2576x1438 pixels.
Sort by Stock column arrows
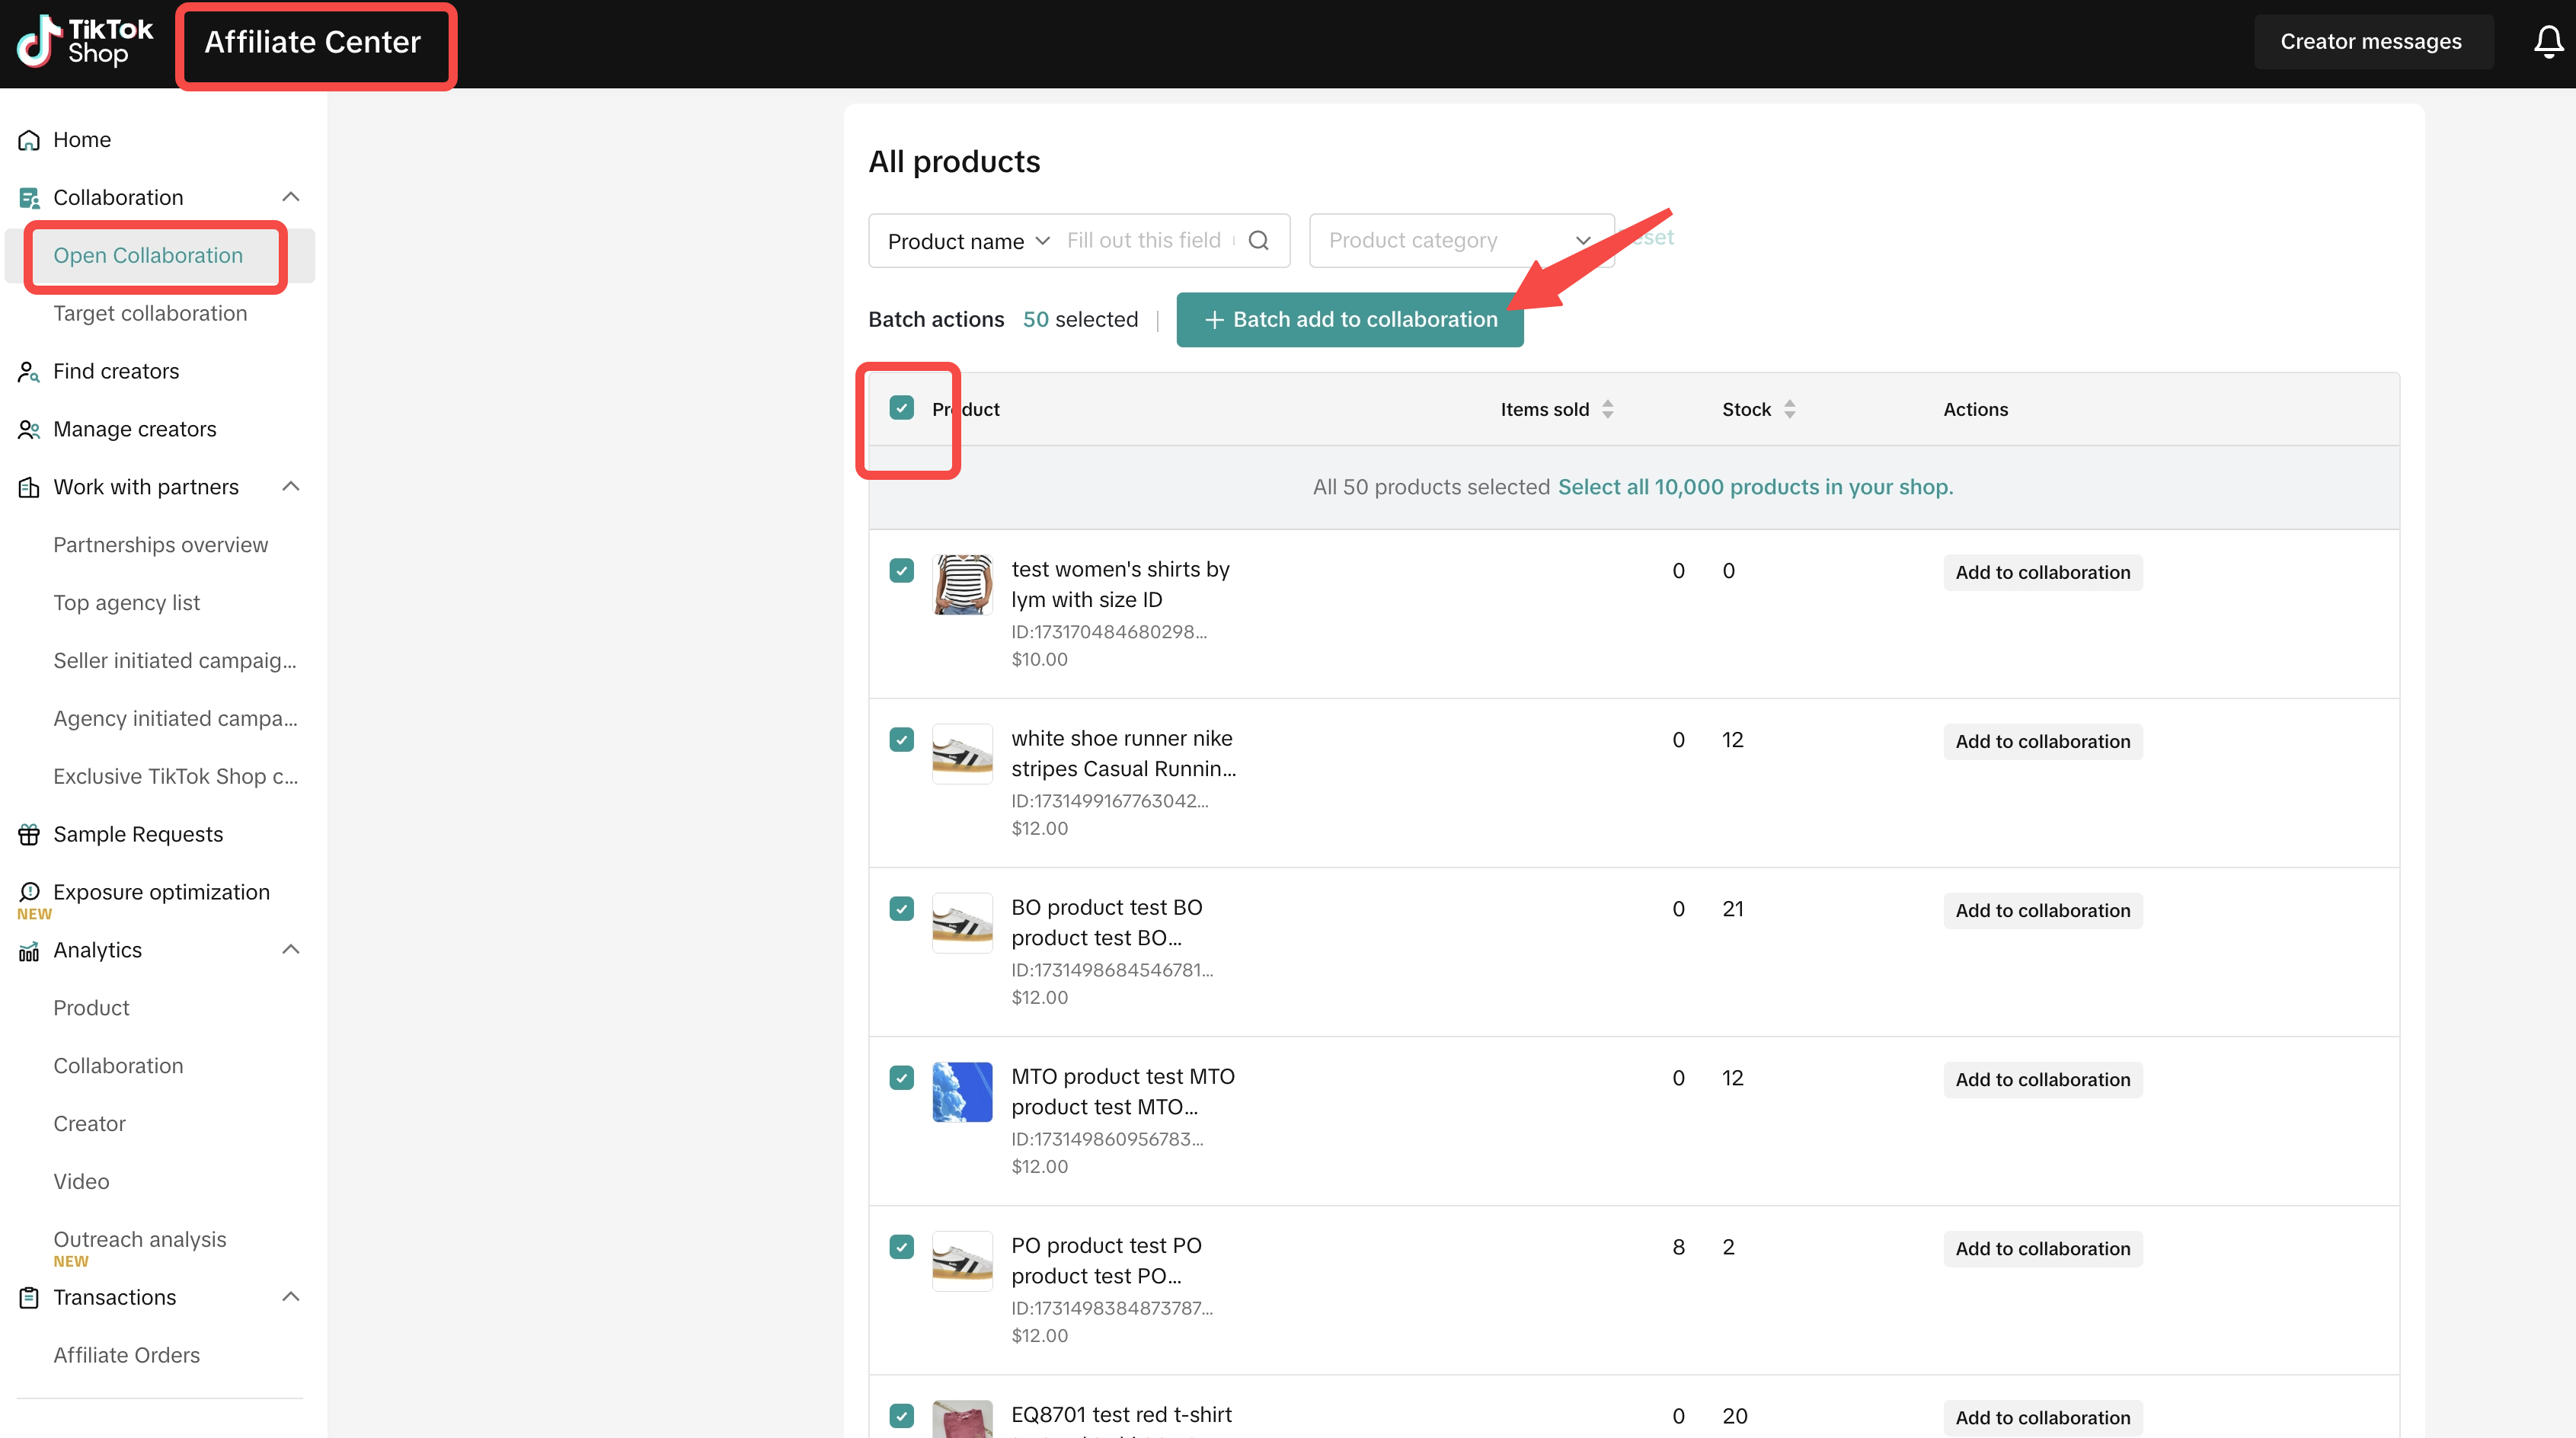coord(1789,409)
